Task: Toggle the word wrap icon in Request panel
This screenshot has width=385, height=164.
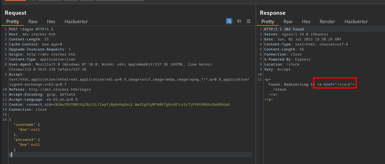Action: pos(229,21)
